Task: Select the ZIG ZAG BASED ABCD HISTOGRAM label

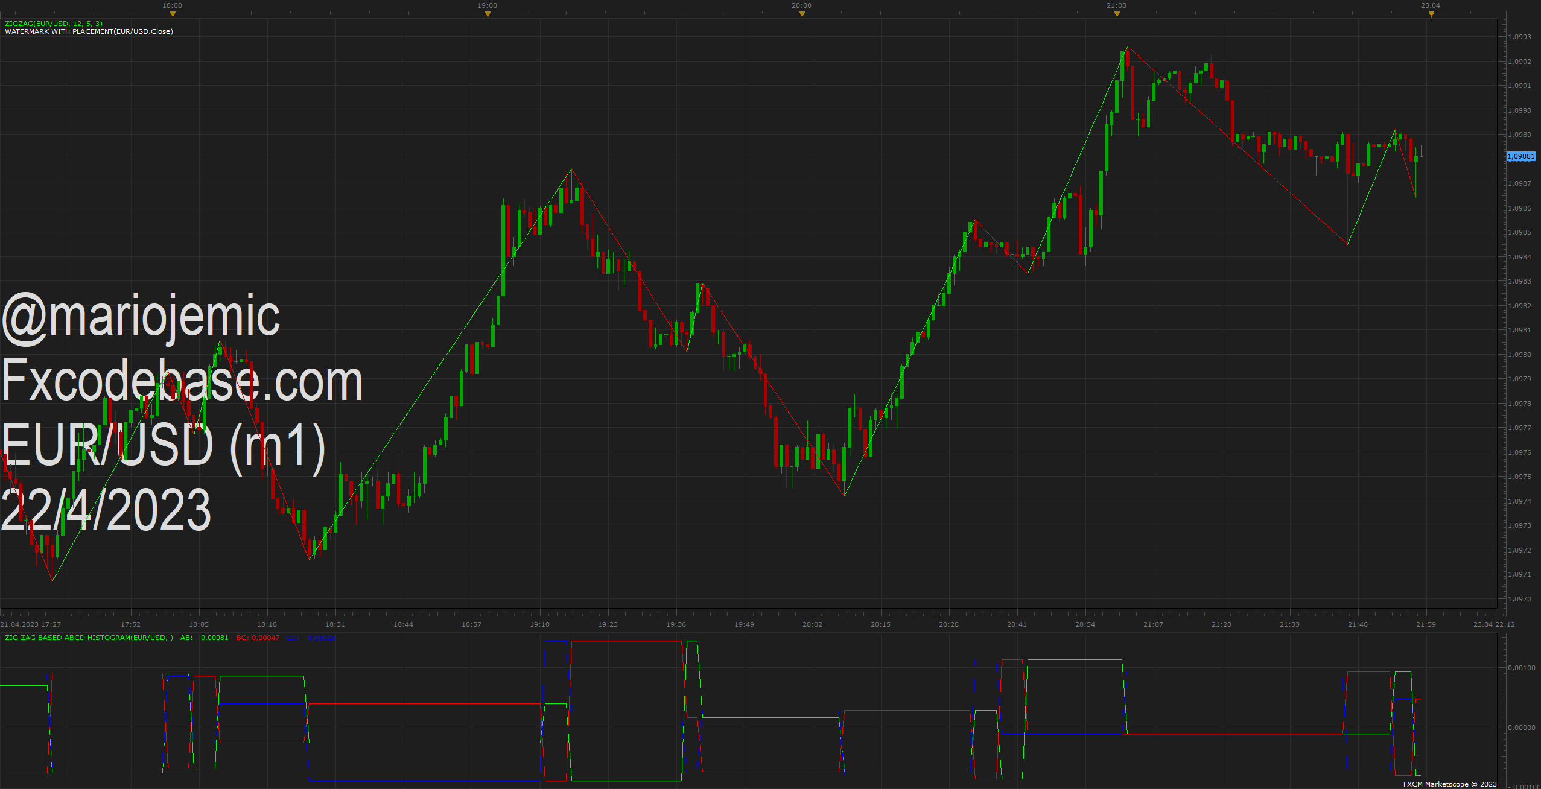Action: [89, 638]
